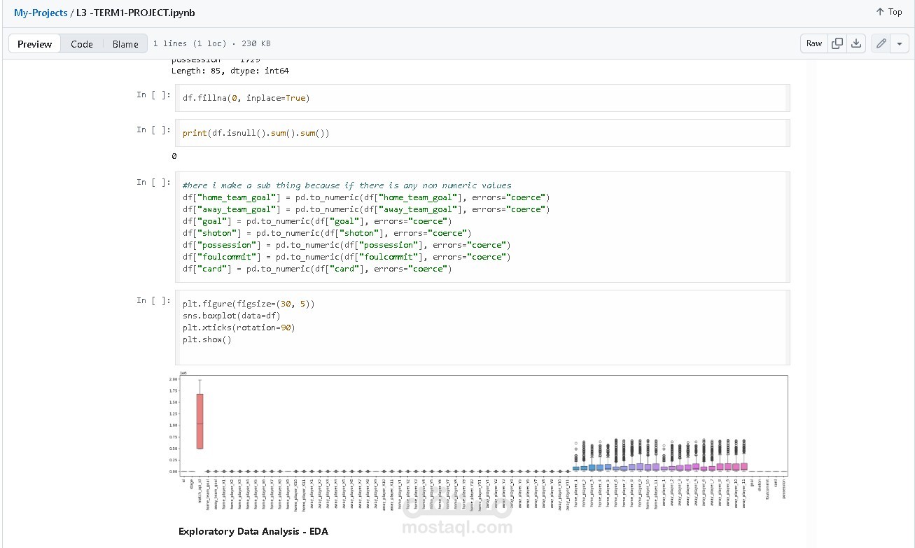The image size is (915, 548).
Task: Click the empty execution prompt beside fillna cell
Action: click(153, 95)
